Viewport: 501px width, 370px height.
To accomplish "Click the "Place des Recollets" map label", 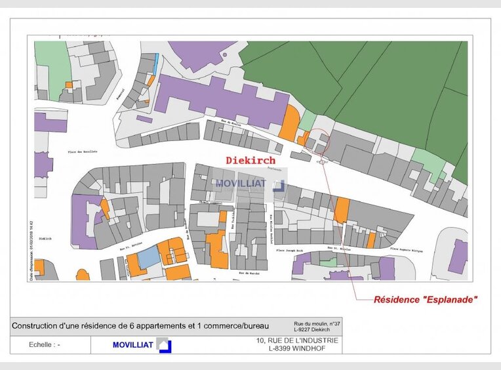I will pos(83,152).
